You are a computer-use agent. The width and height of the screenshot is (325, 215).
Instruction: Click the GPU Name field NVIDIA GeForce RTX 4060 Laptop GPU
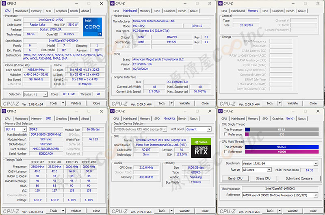pos(161,140)
